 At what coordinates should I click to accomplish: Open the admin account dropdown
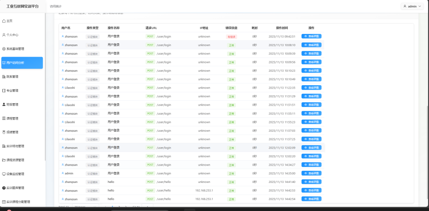click(x=412, y=6)
